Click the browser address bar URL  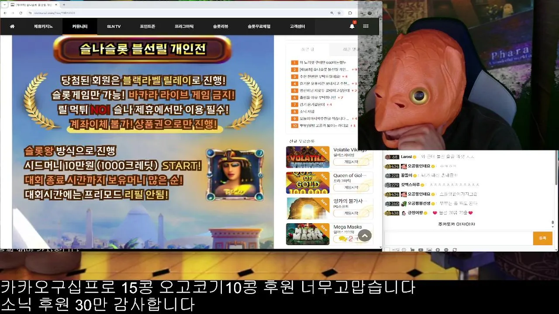pos(54,13)
